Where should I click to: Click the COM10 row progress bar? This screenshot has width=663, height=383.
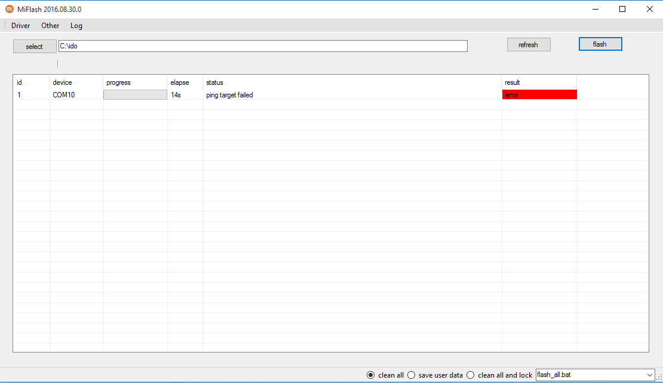click(136, 95)
